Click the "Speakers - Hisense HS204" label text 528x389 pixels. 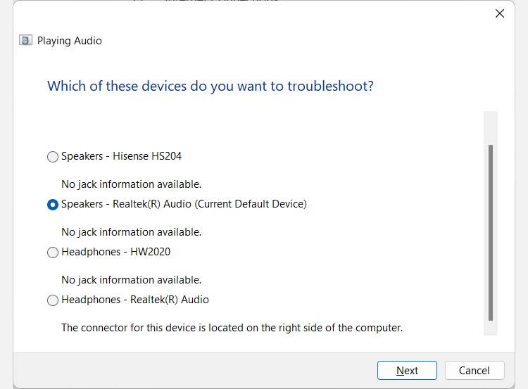click(x=121, y=156)
